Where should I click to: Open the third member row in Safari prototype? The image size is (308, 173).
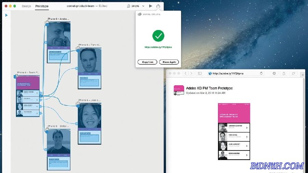click(234, 146)
